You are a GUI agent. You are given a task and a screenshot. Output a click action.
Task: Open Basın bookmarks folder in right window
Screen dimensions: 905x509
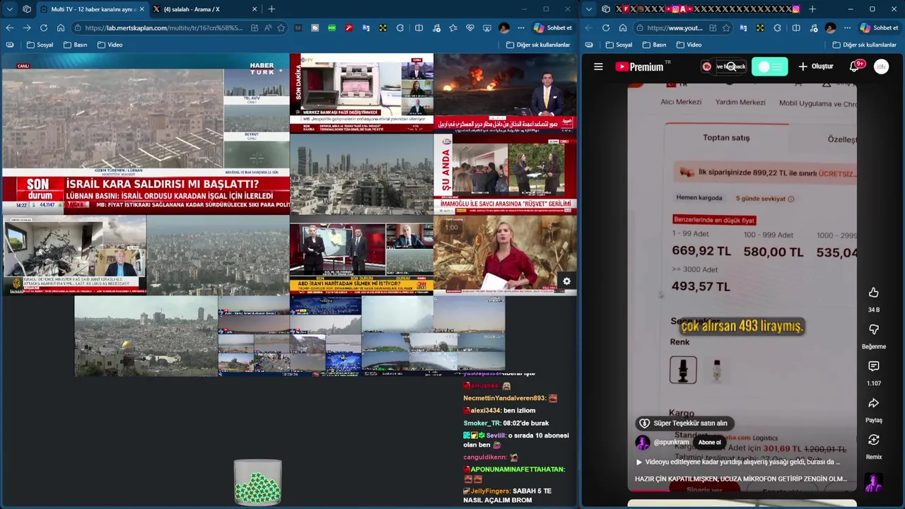pos(654,45)
